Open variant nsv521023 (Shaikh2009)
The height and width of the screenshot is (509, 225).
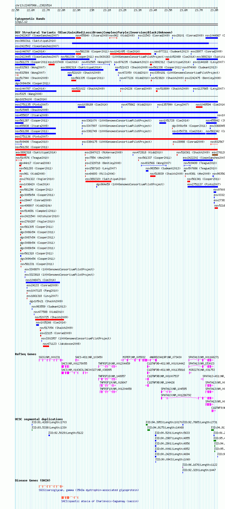click(132, 67)
